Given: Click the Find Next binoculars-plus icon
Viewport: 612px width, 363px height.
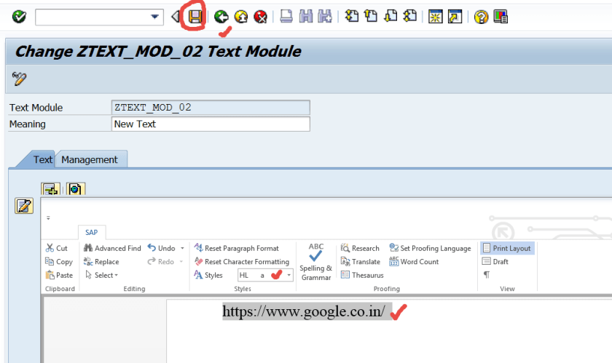Looking at the screenshot, I should 325,17.
